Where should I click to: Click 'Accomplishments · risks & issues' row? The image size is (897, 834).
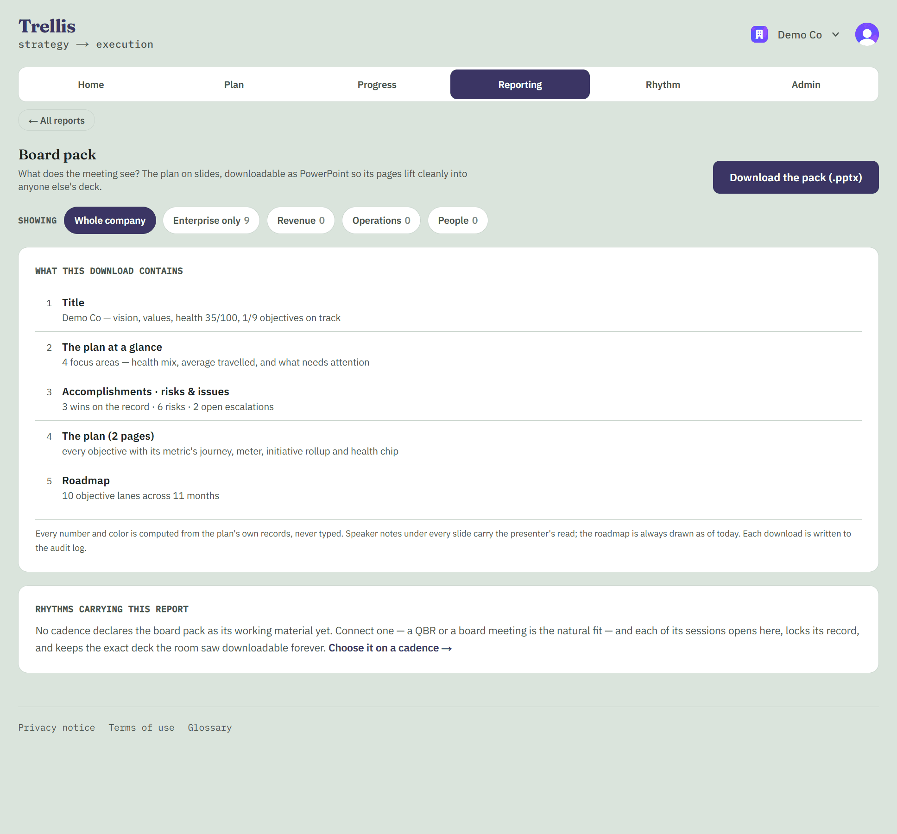[448, 399]
